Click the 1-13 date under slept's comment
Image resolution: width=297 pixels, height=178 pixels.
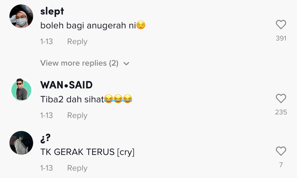point(47,41)
